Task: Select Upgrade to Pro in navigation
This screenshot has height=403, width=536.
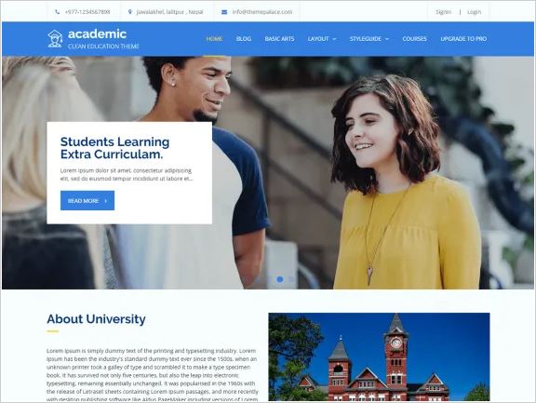Action: [463, 39]
